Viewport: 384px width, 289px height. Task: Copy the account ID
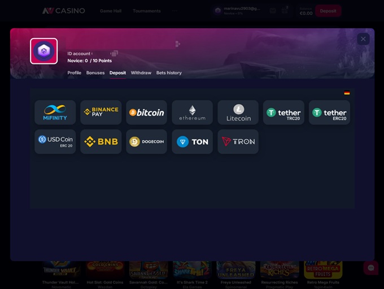(114, 53)
